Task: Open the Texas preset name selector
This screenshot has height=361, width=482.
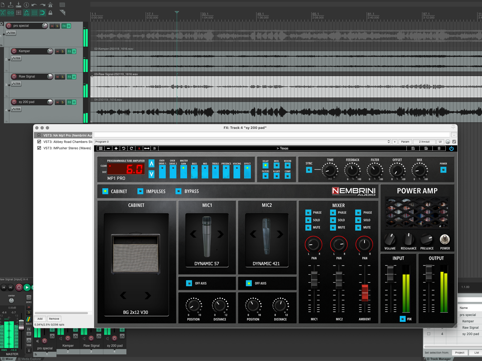Action: (x=282, y=148)
